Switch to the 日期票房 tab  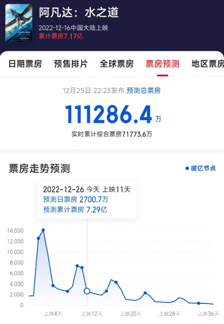[x=25, y=64]
